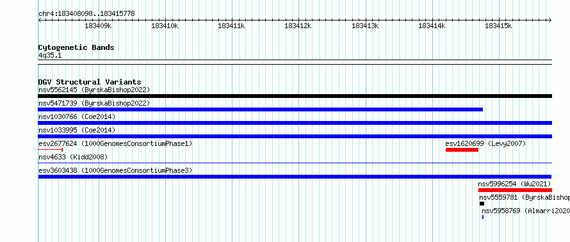Click the chr4:183408098..183415778 coordinates label
Image resolution: width=570 pixels, height=242 pixels.
pos(86,14)
